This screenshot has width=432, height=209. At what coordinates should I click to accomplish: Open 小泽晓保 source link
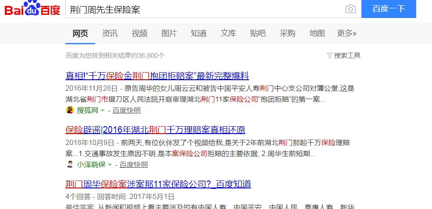click(91, 165)
